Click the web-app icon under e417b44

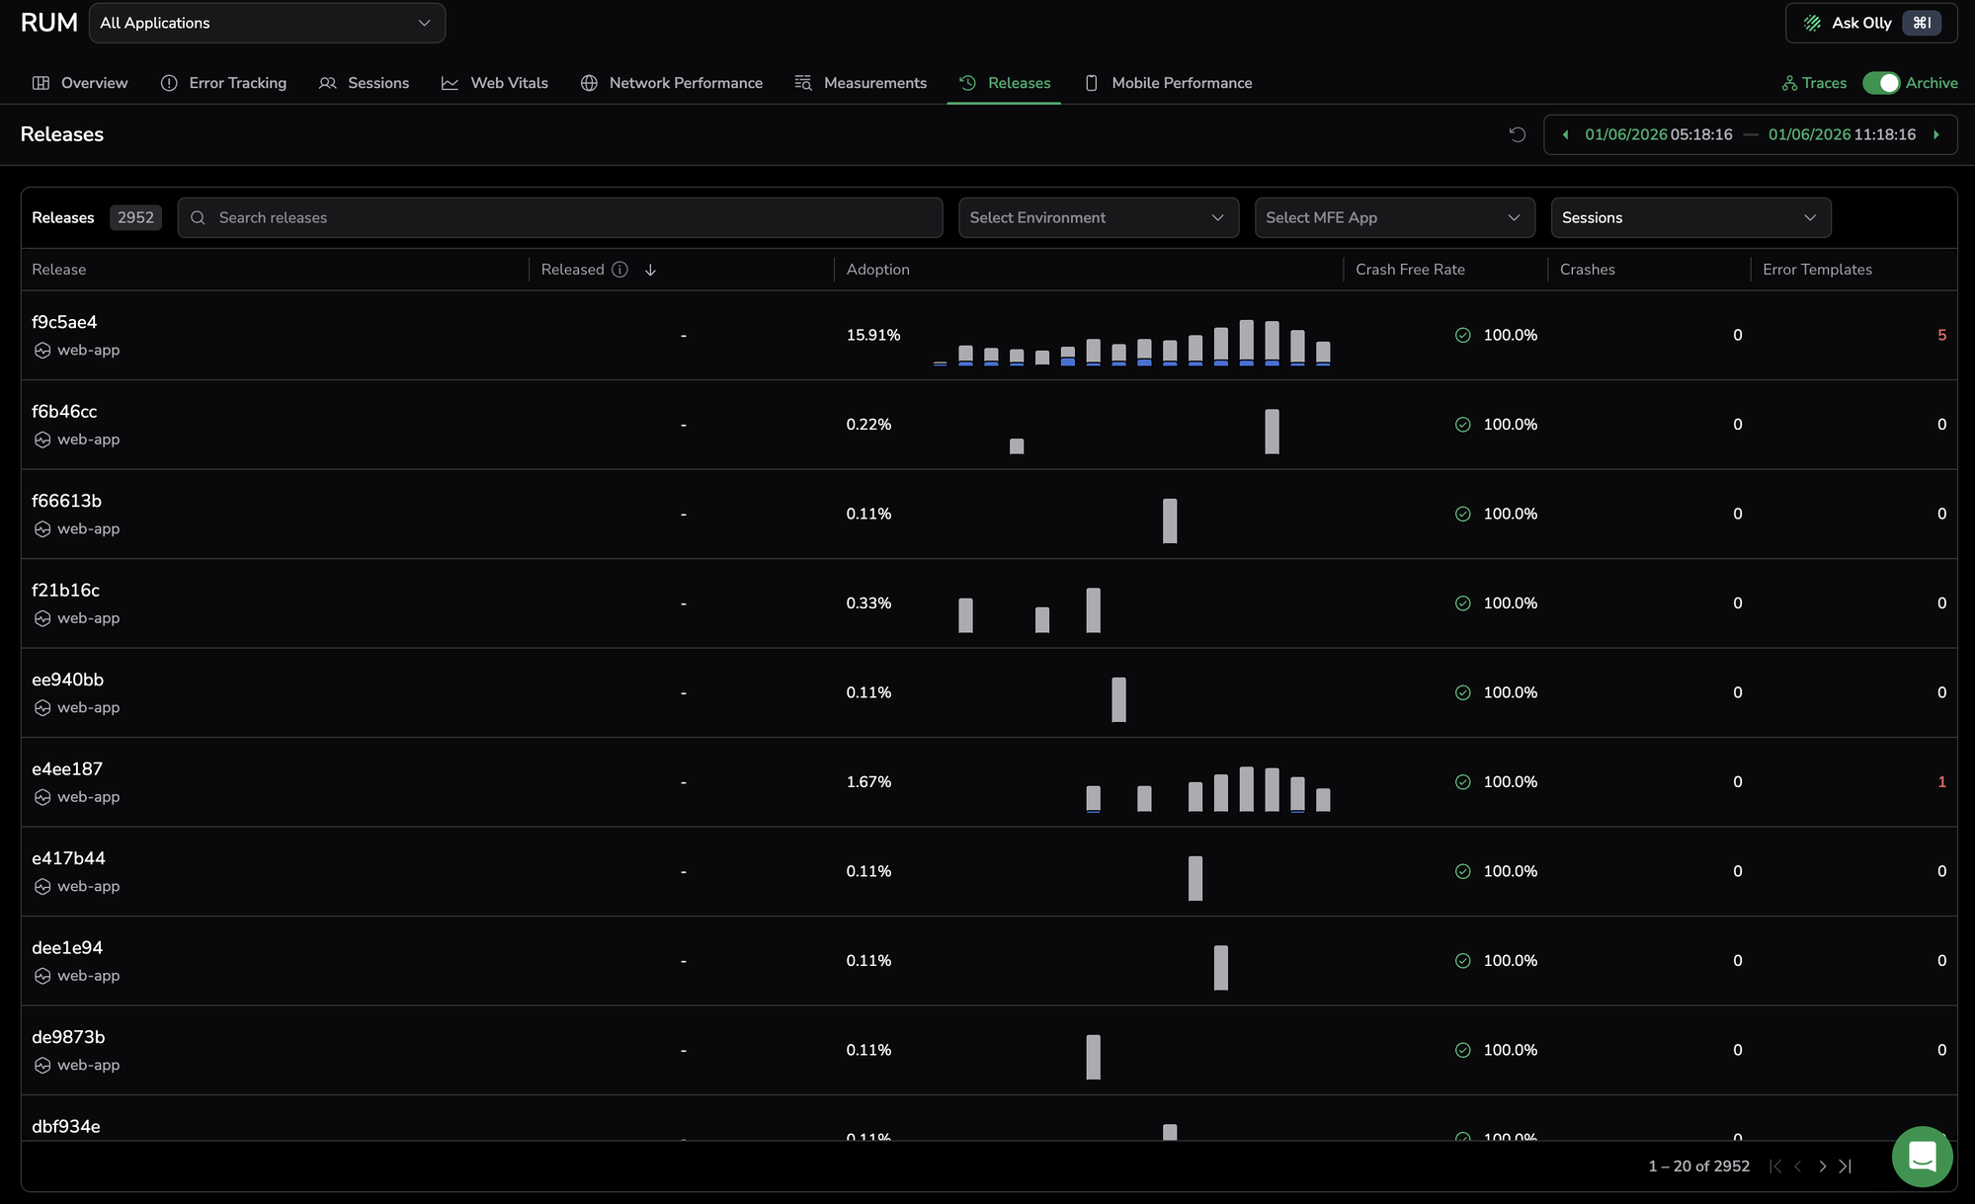click(x=42, y=887)
